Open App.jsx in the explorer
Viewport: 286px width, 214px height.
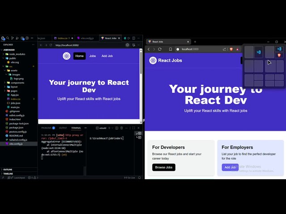[x=14, y=95]
